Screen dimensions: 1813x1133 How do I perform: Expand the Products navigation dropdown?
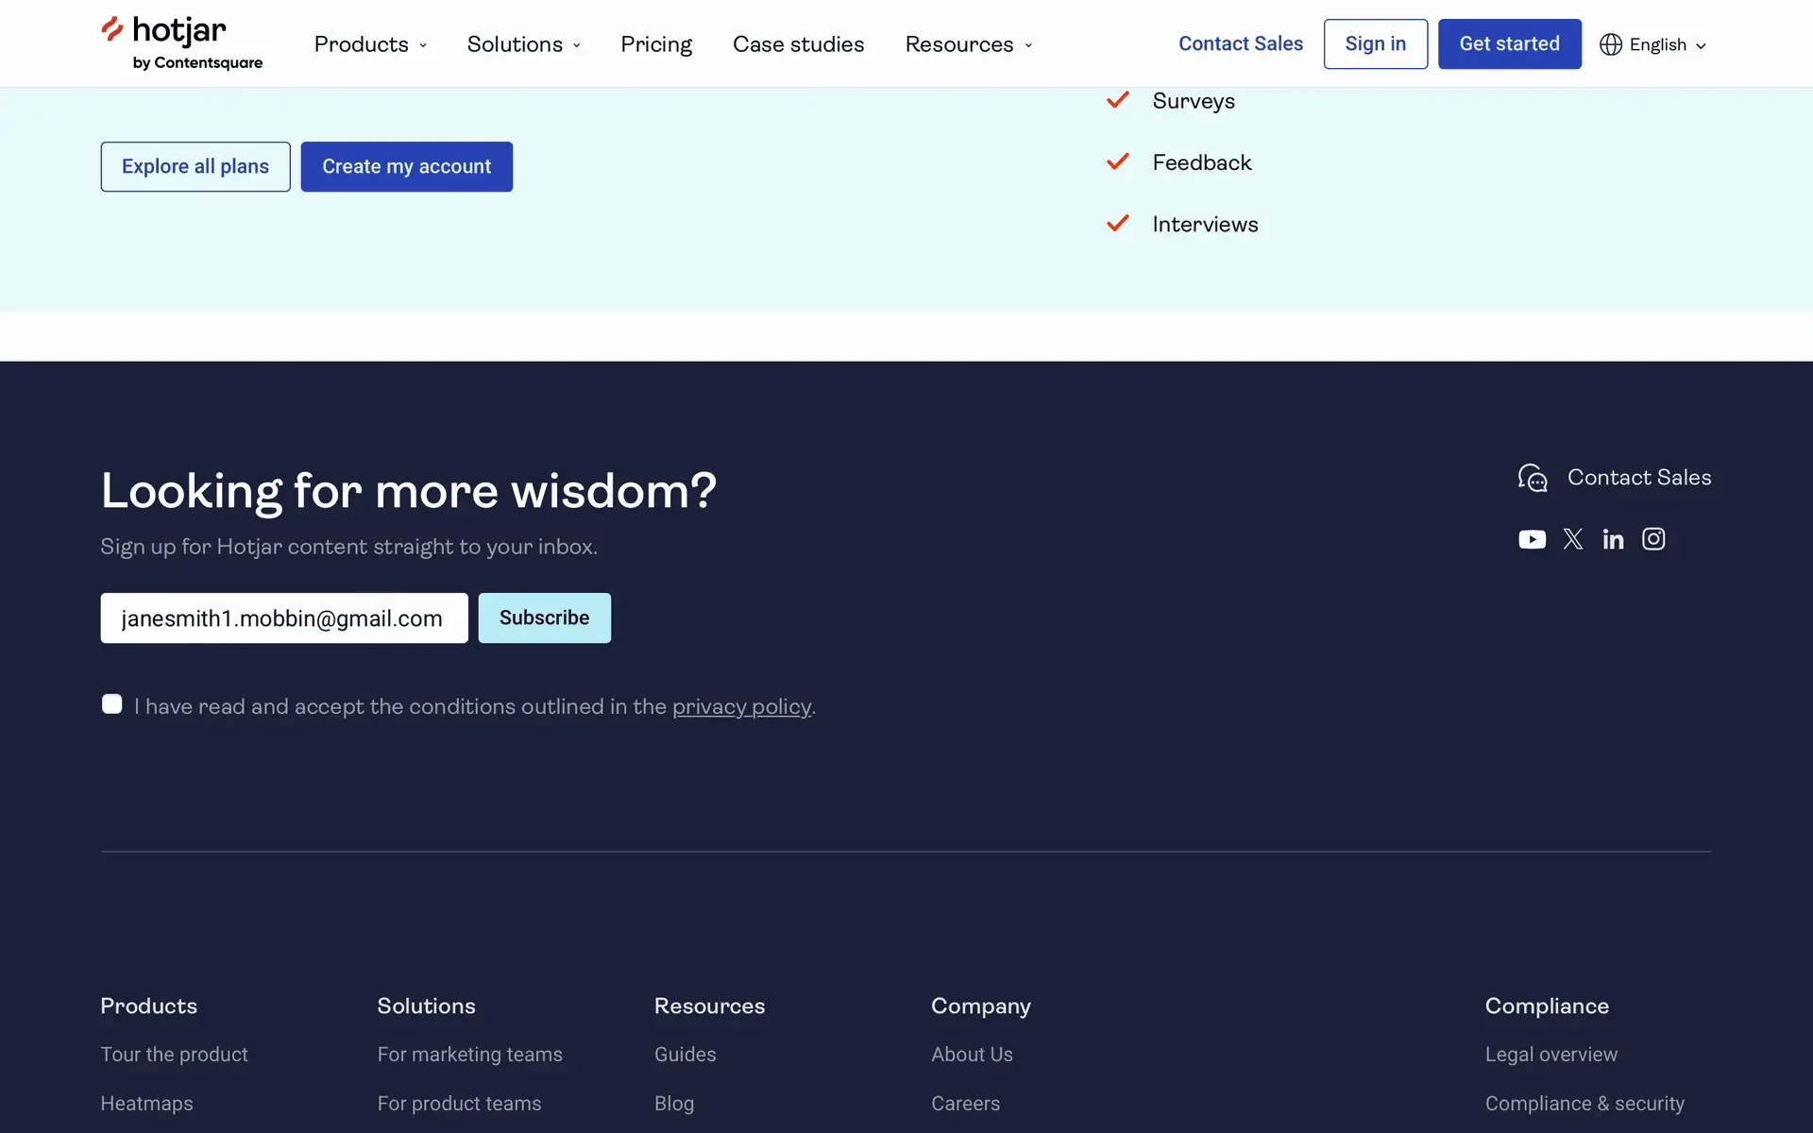coord(370,44)
